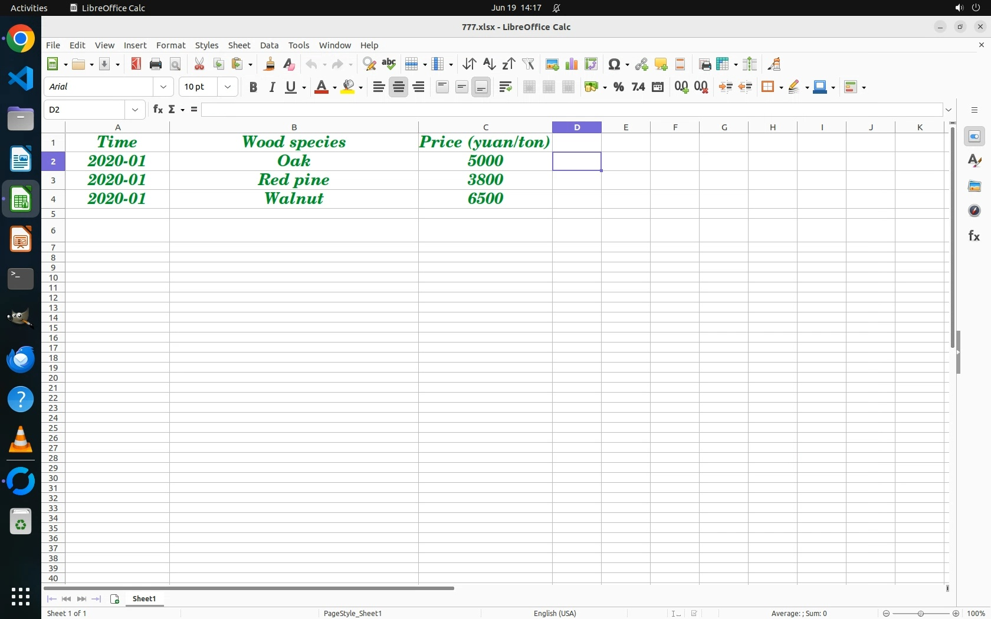Click the Insert Chart icon
Image resolution: width=991 pixels, height=619 pixels.
tap(571, 64)
